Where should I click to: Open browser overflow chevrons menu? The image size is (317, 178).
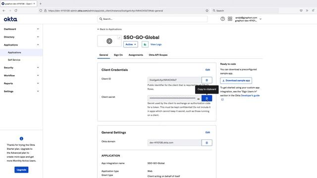(x=307, y=10)
